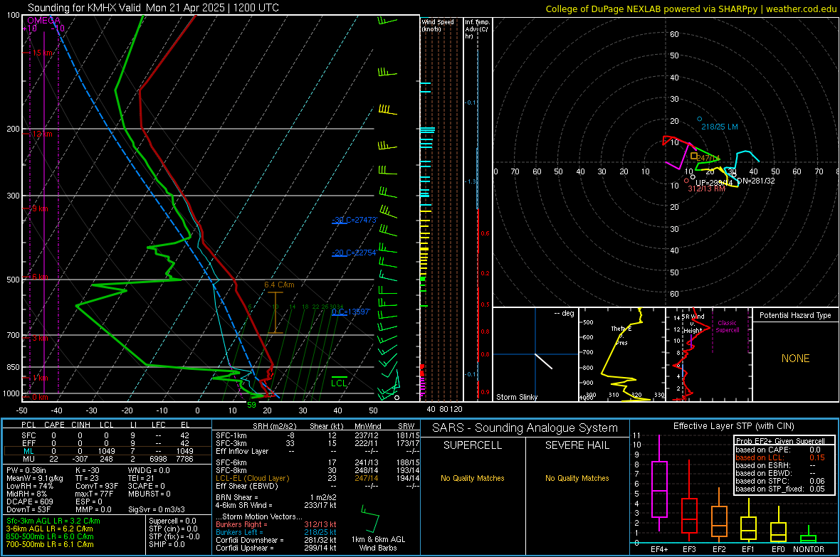Screen dimensions: 840x557
Task: Click the 700-500mb LR = 6.1 C/km line
Action: (50, 544)
